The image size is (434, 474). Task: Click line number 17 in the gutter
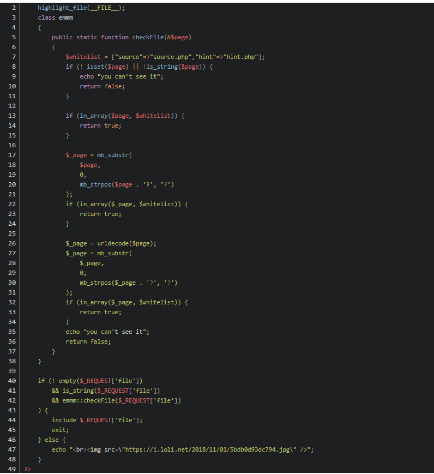click(x=12, y=155)
